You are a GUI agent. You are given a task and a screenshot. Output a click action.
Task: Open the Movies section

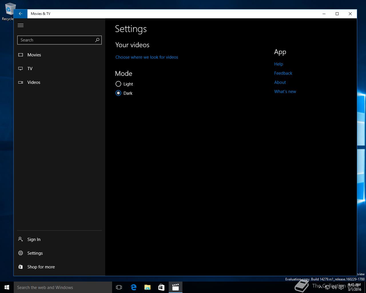point(59,55)
